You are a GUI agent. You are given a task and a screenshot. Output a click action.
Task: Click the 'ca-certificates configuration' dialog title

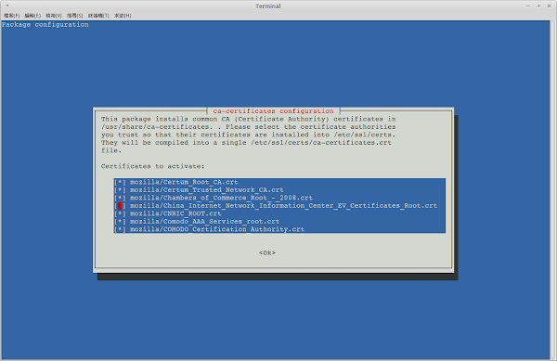[x=273, y=111]
